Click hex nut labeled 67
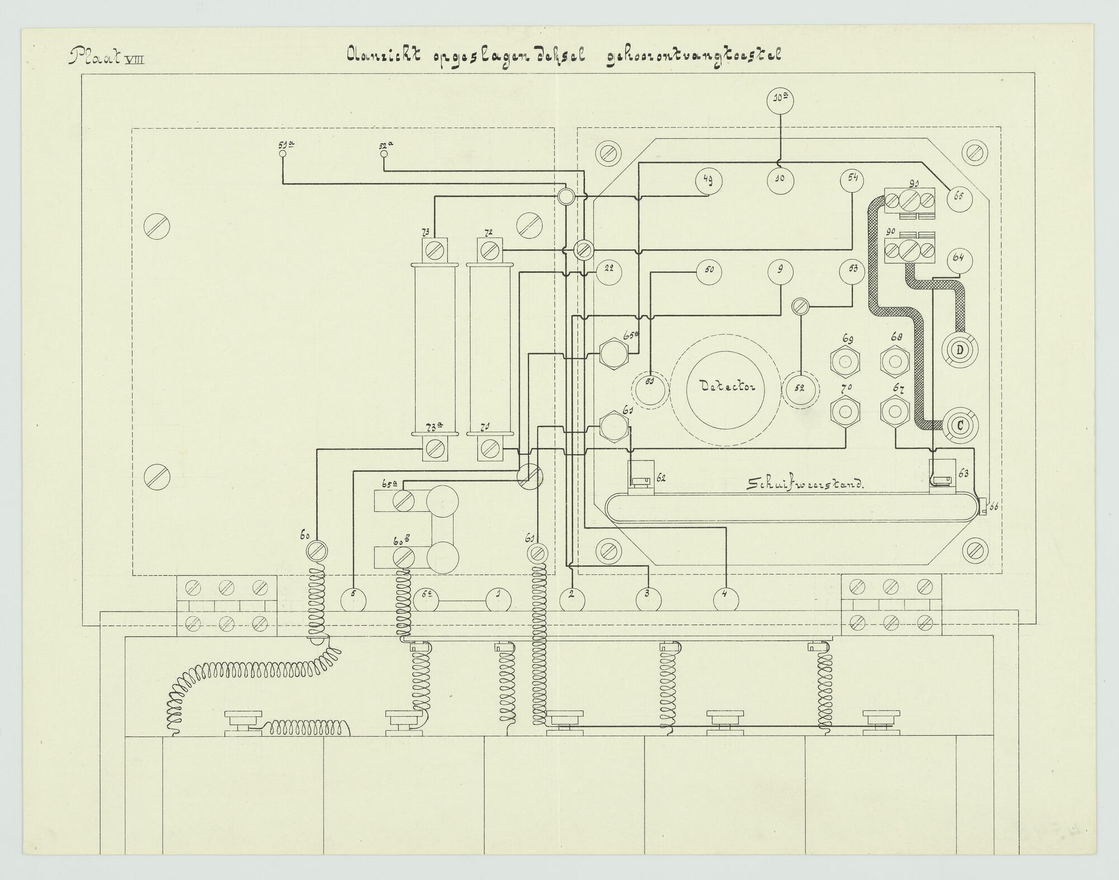The image size is (1119, 880). [x=895, y=412]
